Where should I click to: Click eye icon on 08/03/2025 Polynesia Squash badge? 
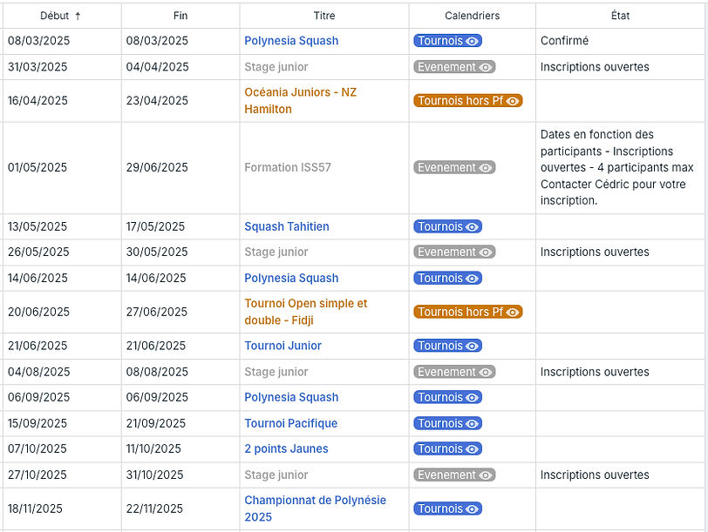[472, 41]
